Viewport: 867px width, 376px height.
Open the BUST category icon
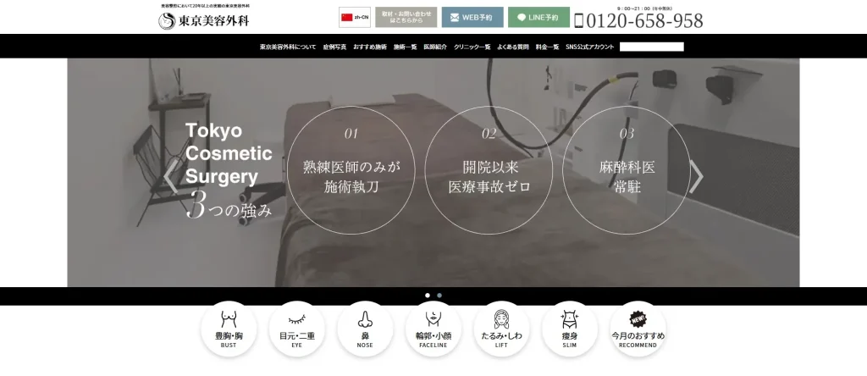click(229, 329)
